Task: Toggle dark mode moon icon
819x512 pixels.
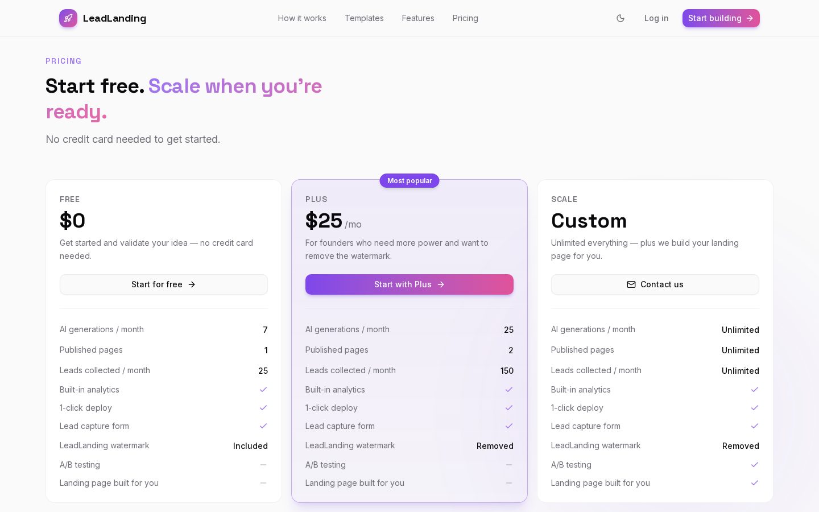Action: pyautogui.click(x=621, y=18)
